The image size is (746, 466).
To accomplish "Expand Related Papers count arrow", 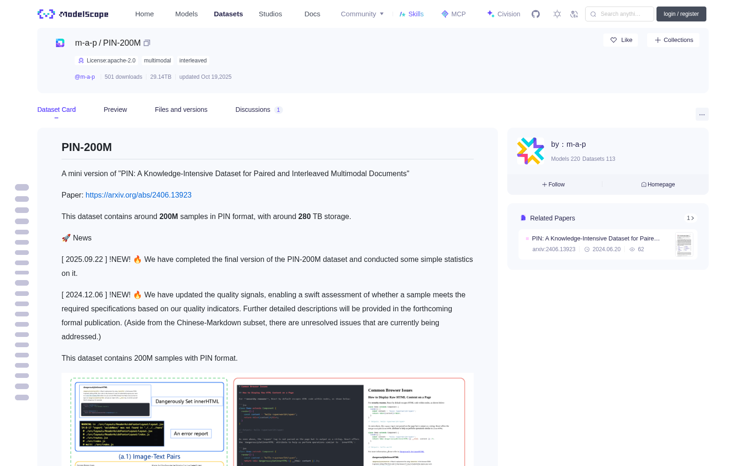I will click(x=691, y=218).
